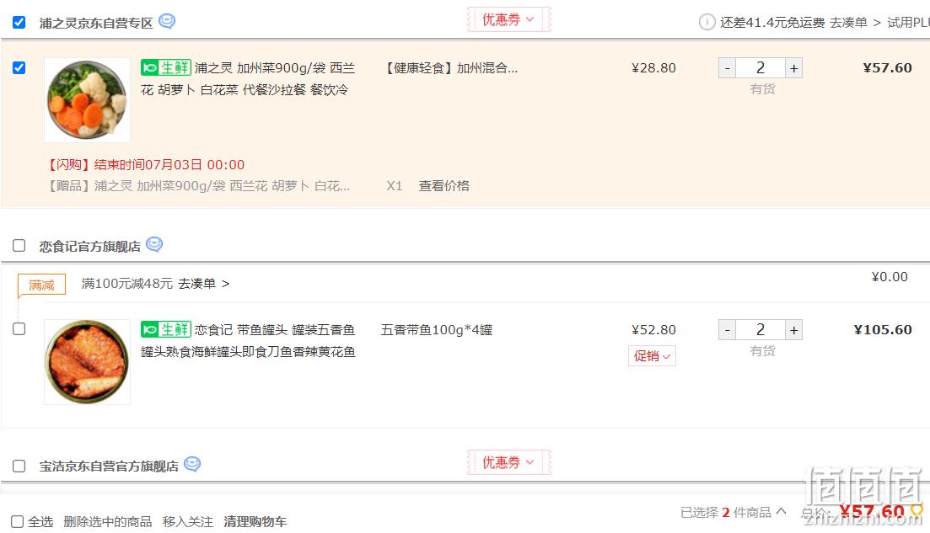Open 恋食记 带鱼罐头 product thumbnail

pyautogui.click(x=87, y=362)
